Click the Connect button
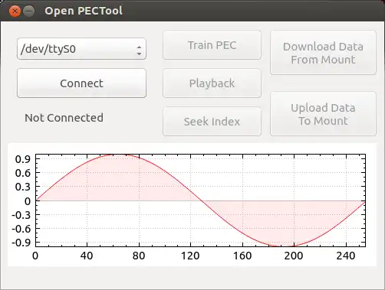The image size is (385, 290). click(81, 83)
